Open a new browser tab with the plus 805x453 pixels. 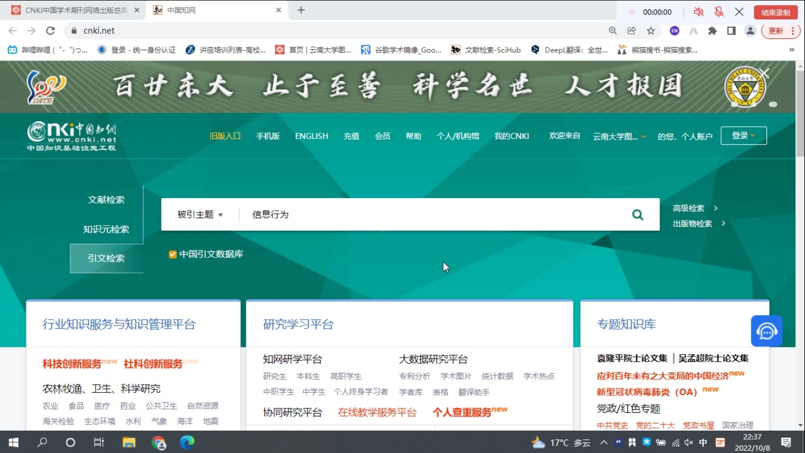[x=301, y=10]
